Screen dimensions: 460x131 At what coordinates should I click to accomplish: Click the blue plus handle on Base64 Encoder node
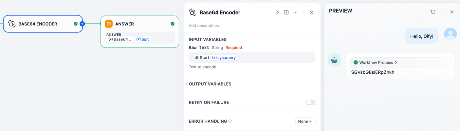tap(82, 24)
